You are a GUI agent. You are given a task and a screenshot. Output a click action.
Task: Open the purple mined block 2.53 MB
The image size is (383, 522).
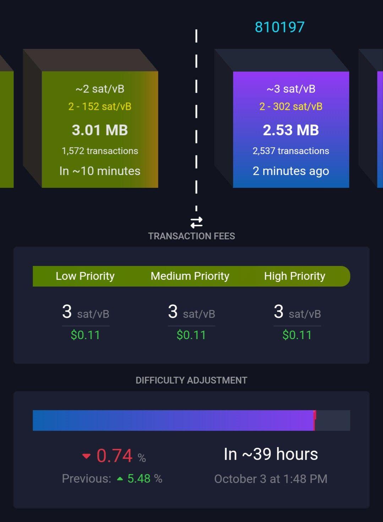(x=291, y=130)
